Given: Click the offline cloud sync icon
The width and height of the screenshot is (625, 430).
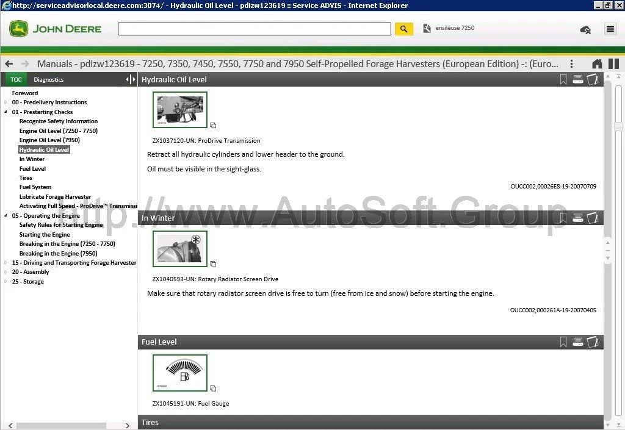Looking at the screenshot, I should pos(585,29).
